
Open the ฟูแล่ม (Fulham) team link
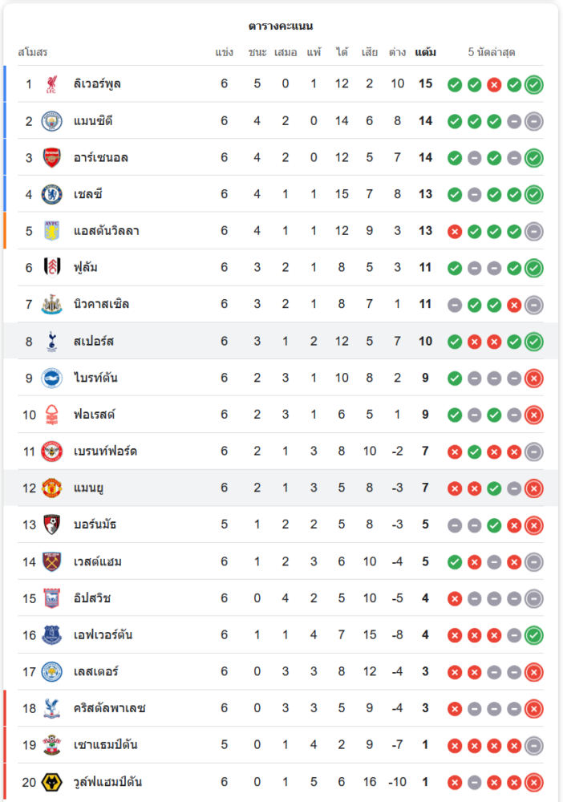85,268
